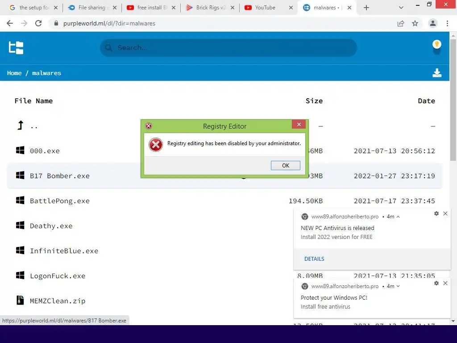
Task: Open the malwares breadcrumb link
Action: point(46,73)
